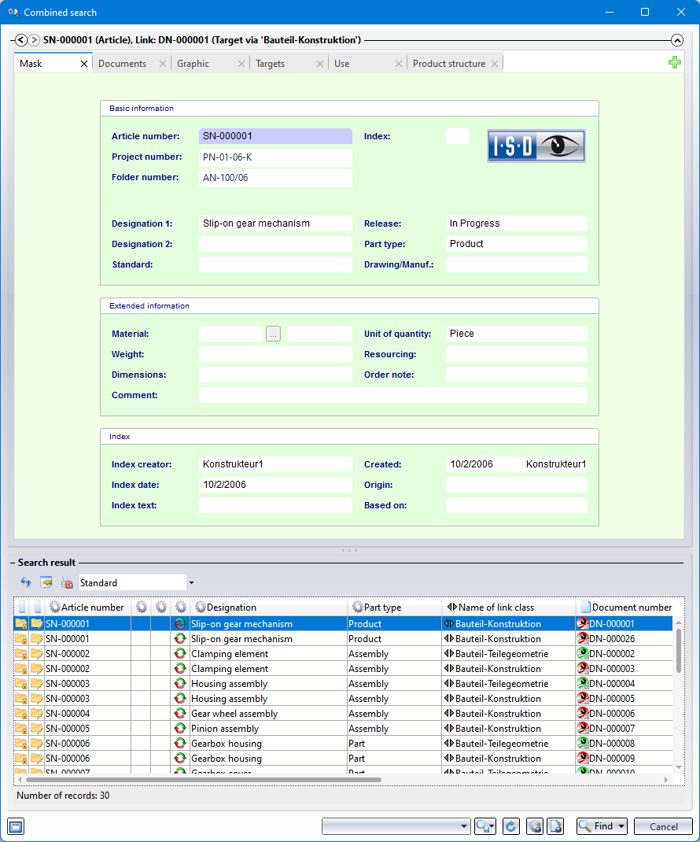Viewport: 700px width, 842px height.
Task: Close the Targets tab
Action: pos(320,64)
